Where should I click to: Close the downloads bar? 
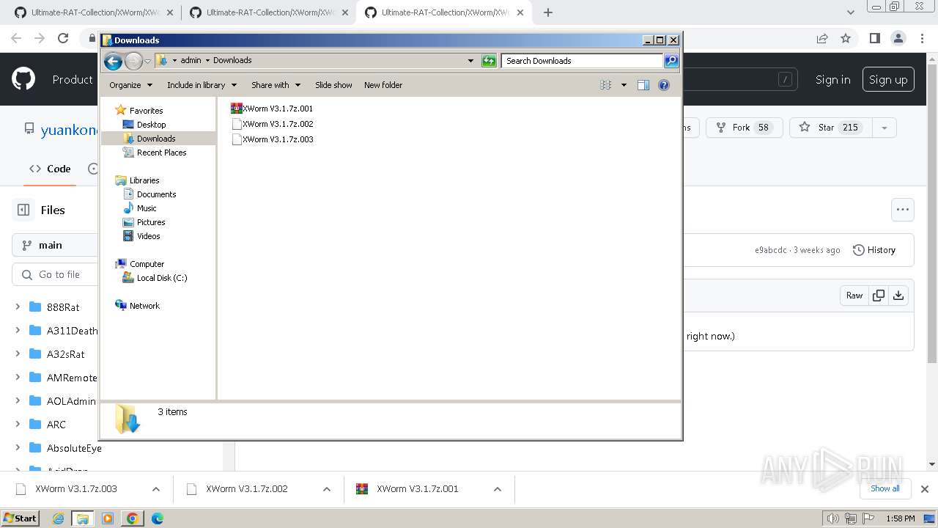(x=925, y=489)
